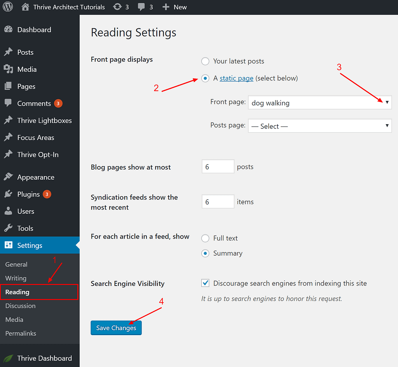Click the syndication feeds items field

(x=218, y=201)
